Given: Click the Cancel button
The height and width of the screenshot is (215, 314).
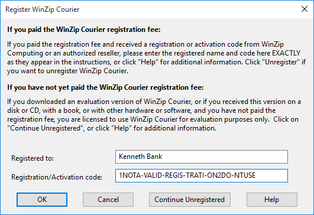Looking at the screenshot, I should coord(108,200).
